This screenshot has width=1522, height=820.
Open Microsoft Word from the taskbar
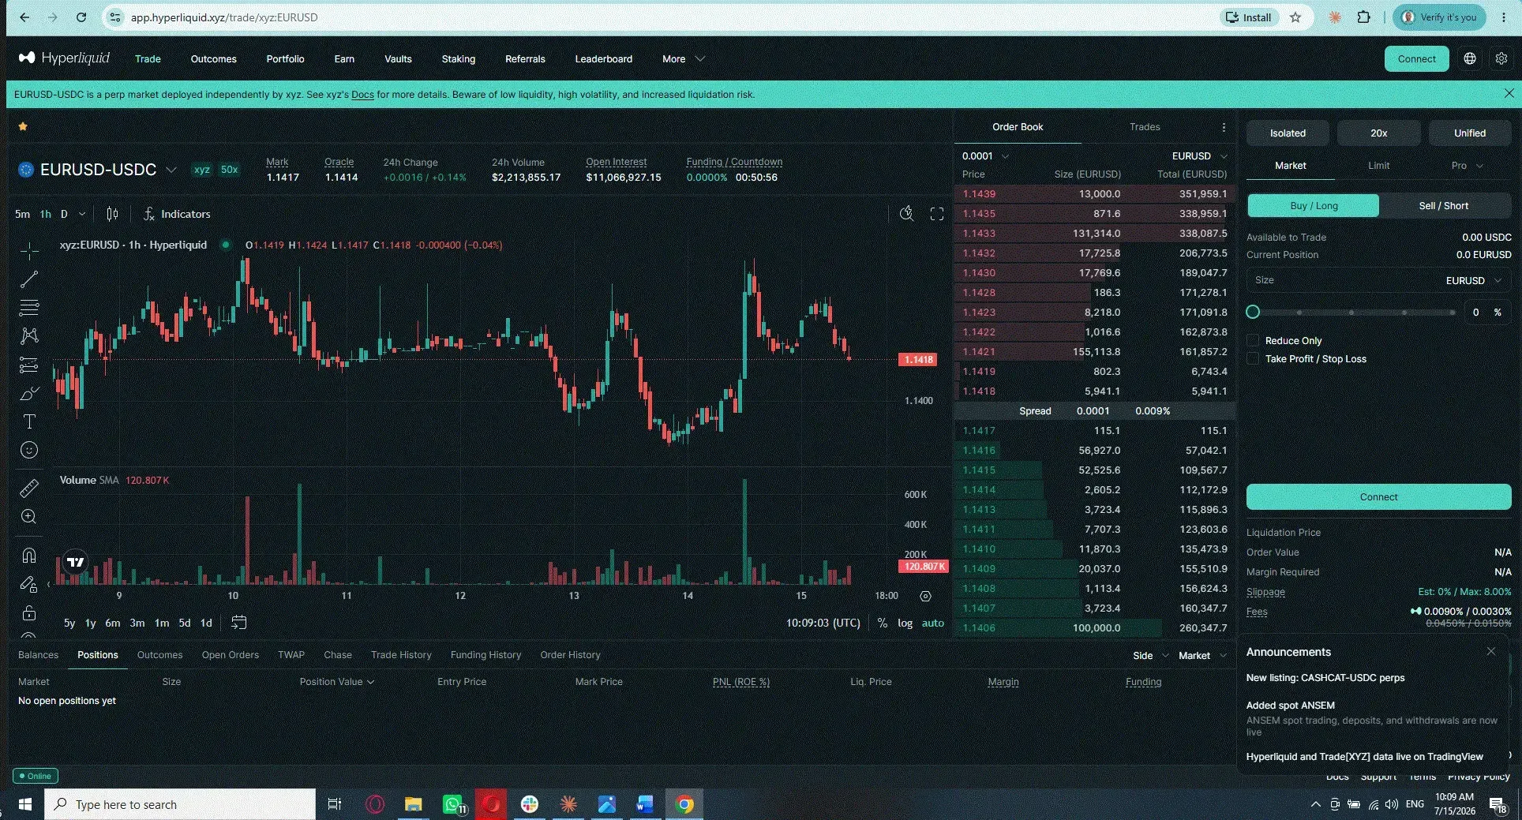645,804
